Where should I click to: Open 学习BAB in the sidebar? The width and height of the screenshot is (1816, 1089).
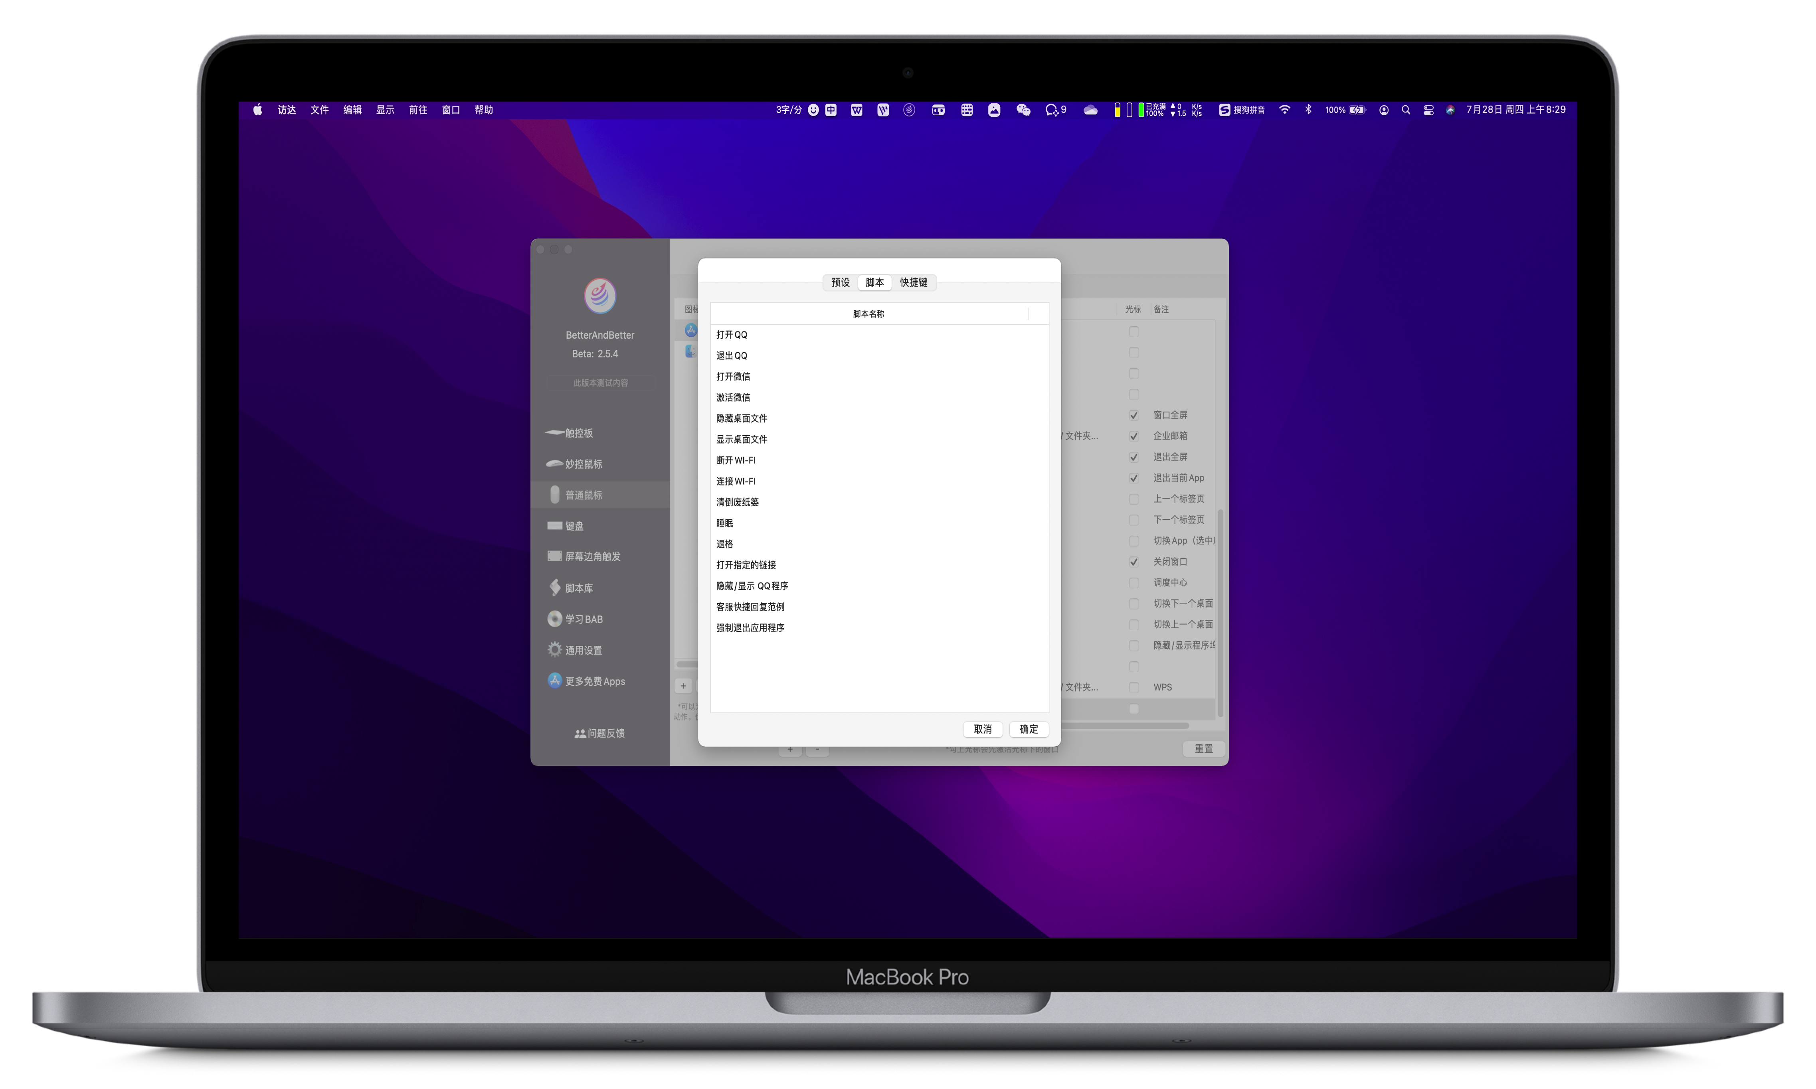point(600,619)
